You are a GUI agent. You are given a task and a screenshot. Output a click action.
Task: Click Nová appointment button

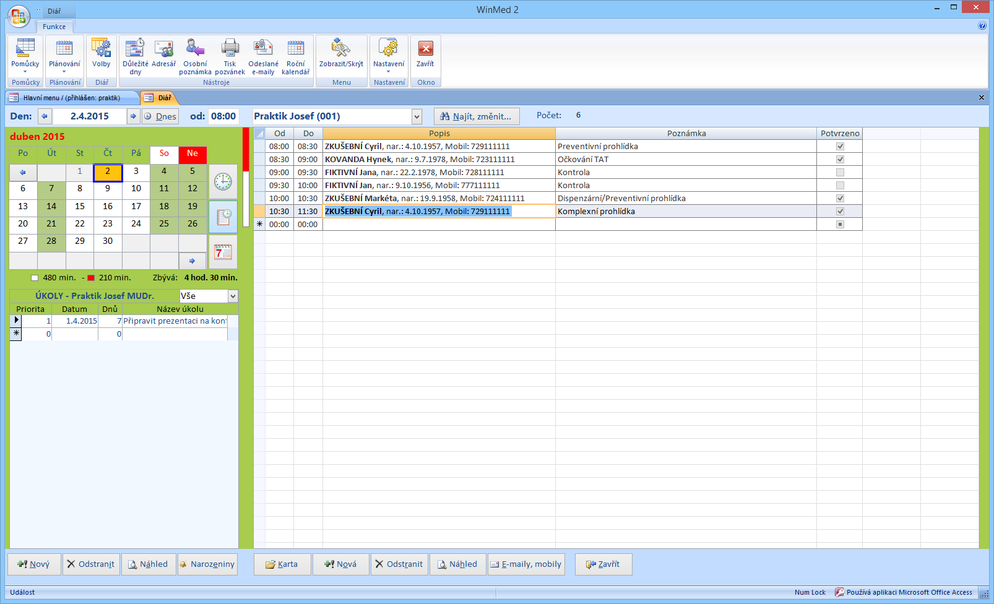341,564
